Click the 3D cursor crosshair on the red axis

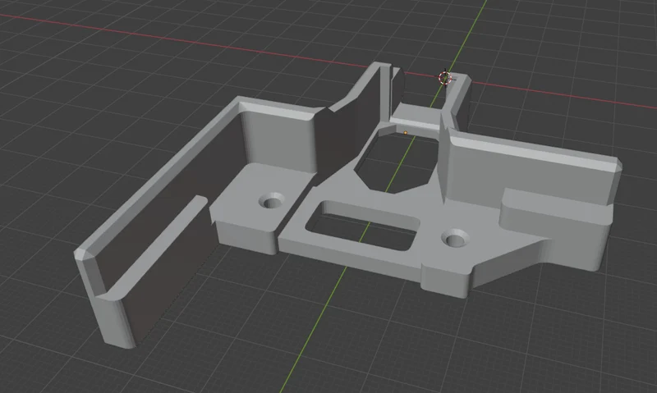(x=445, y=77)
